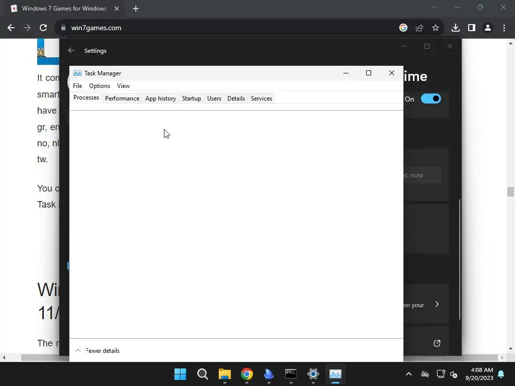Minimize the Task Manager window

[x=346, y=73]
